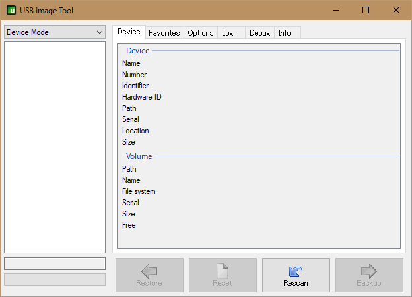Click the Rescan button with blue arrow icon
The height and width of the screenshot is (297, 412).
point(296,275)
